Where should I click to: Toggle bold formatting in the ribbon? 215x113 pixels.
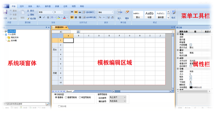(40, 17)
